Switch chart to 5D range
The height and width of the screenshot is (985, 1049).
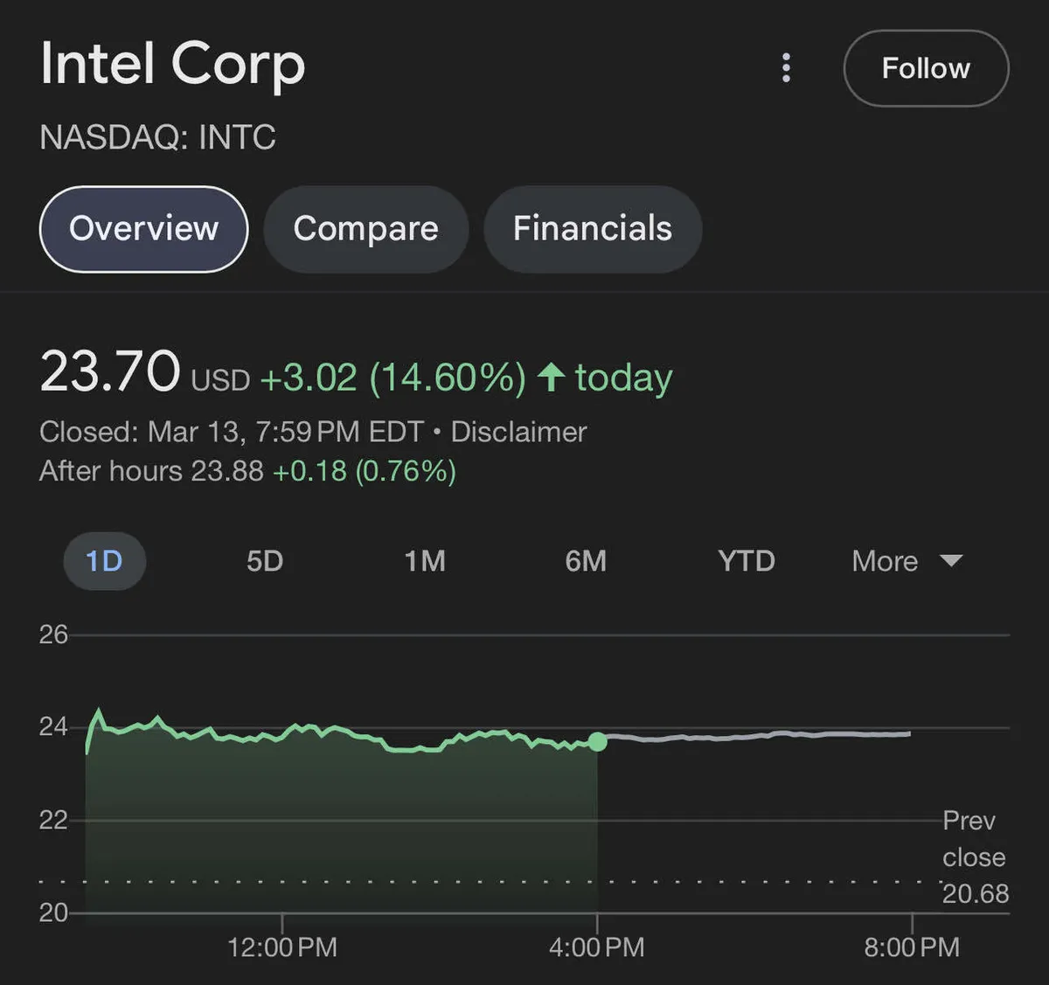pos(265,561)
